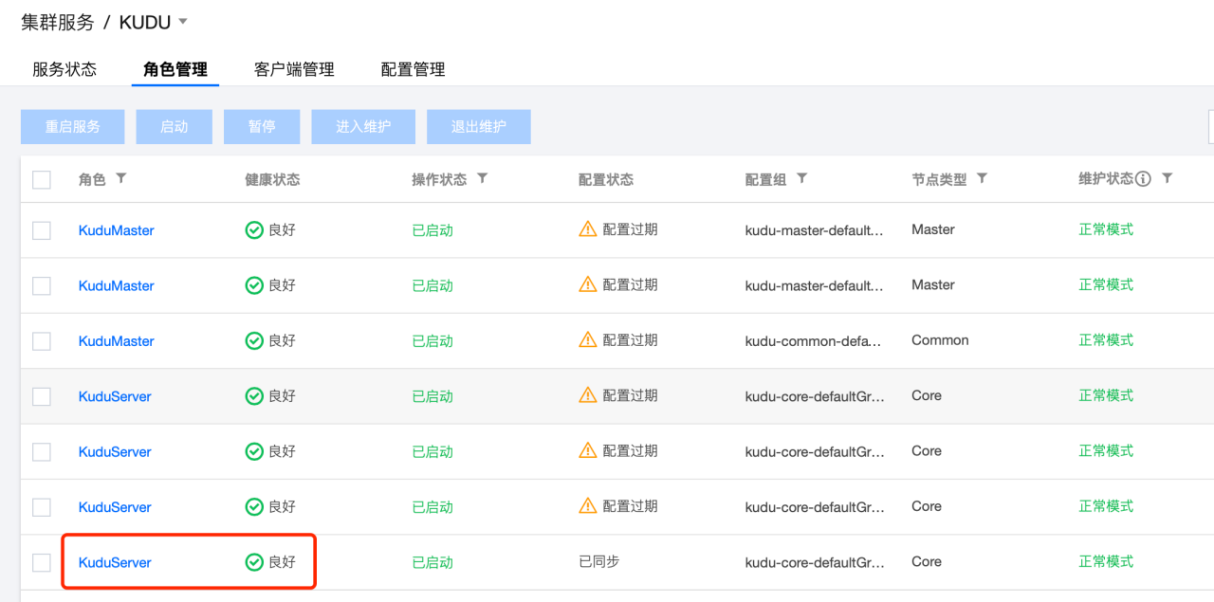
Task: Click the 维护状态 column filter icon
Action: 1168,178
